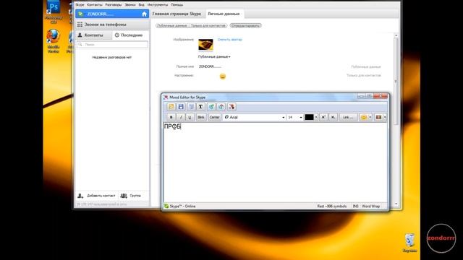
Task: Open the Skype menu
Action: click(80, 5)
